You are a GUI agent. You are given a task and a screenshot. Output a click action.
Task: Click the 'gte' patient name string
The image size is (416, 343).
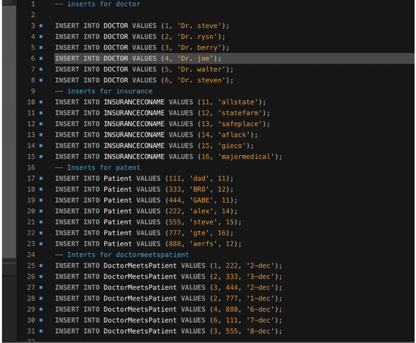click(x=199, y=233)
